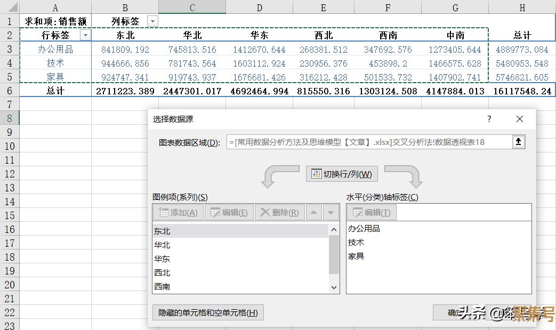Close the 选择数据源 dialog
The height and width of the screenshot is (330, 556).
tap(520, 119)
